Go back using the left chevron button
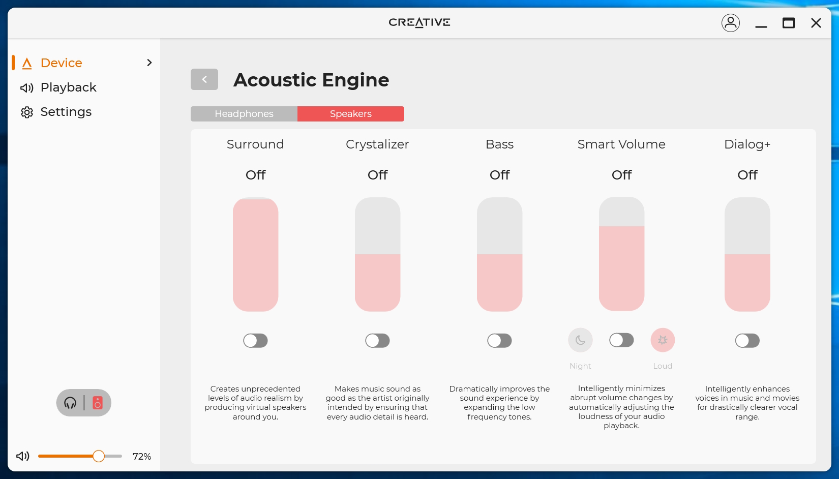839x479 pixels. [x=204, y=79]
